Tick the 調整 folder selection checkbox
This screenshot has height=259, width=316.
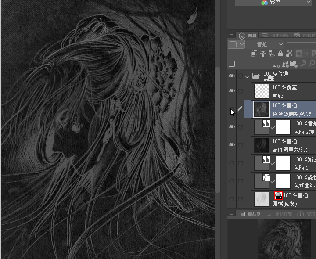click(240, 76)
